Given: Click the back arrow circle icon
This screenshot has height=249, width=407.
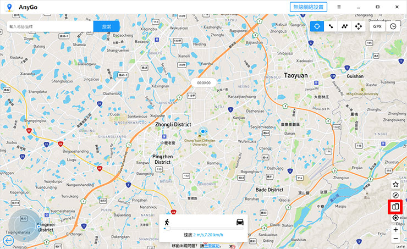Looking at the screenshot, I should [8, 241].
